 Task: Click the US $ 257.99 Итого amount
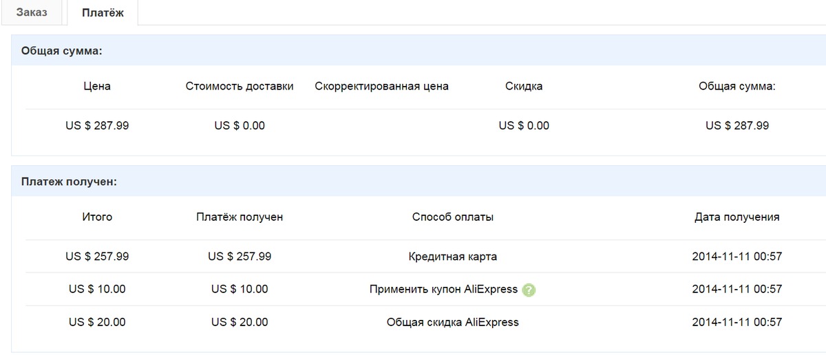point(97,257)
